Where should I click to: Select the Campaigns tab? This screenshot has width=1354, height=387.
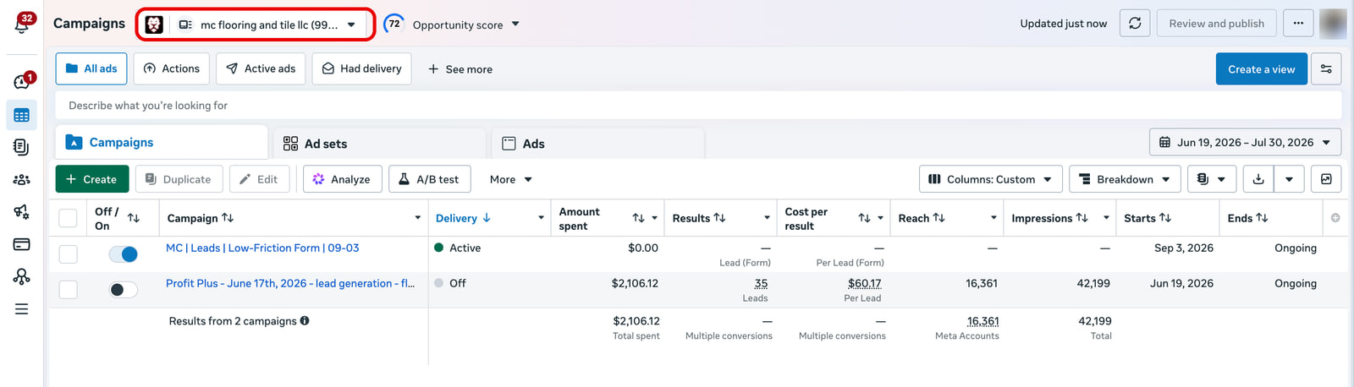pyautogui.click(x=162, y=143)
